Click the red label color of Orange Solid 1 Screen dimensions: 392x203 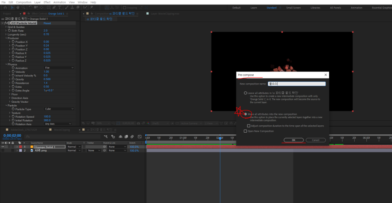coord(21,147)
